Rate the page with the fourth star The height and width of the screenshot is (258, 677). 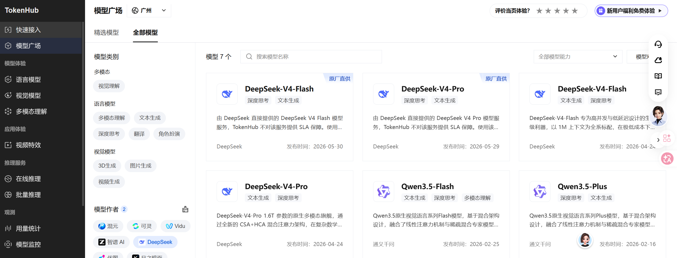click(x=566, y=11)
